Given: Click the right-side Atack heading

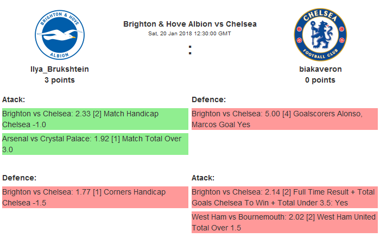Looking at the screenshot, I should pyautogui.click(x=203, y=178).
